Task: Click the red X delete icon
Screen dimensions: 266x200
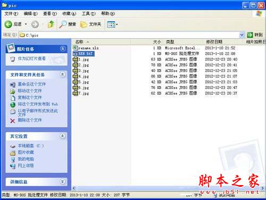Action: pyautogui.click(x=12, y=121)
